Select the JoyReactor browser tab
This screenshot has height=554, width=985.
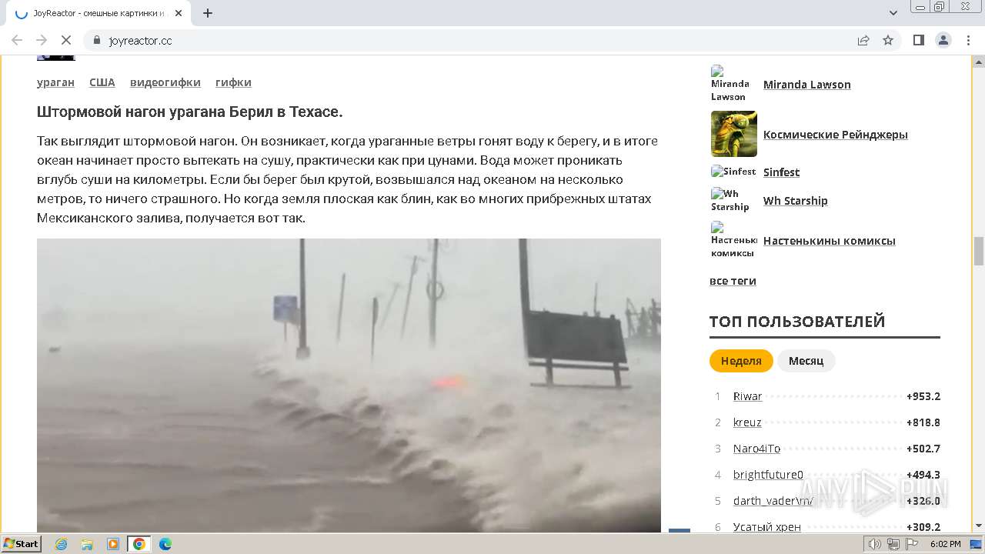point(98,13)
